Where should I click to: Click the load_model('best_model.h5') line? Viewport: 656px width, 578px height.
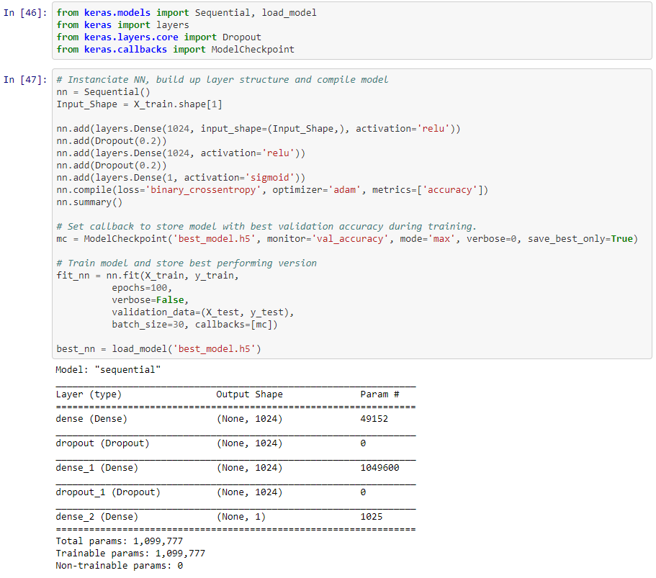(158, 349)
